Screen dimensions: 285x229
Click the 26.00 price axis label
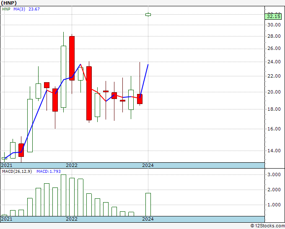coord(274,48)
